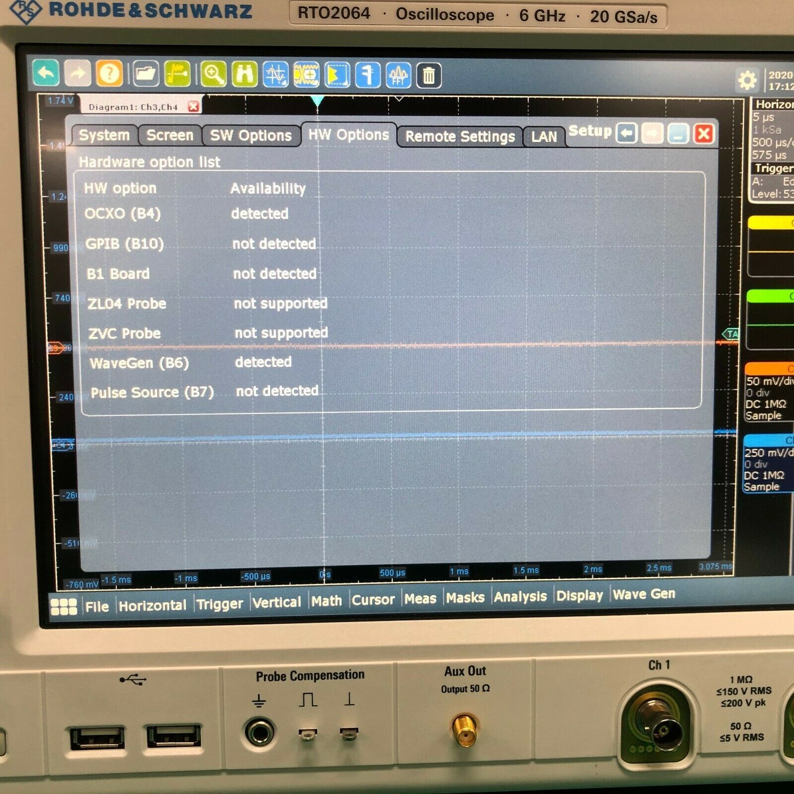Open the Cursor menu

[373, 599]
